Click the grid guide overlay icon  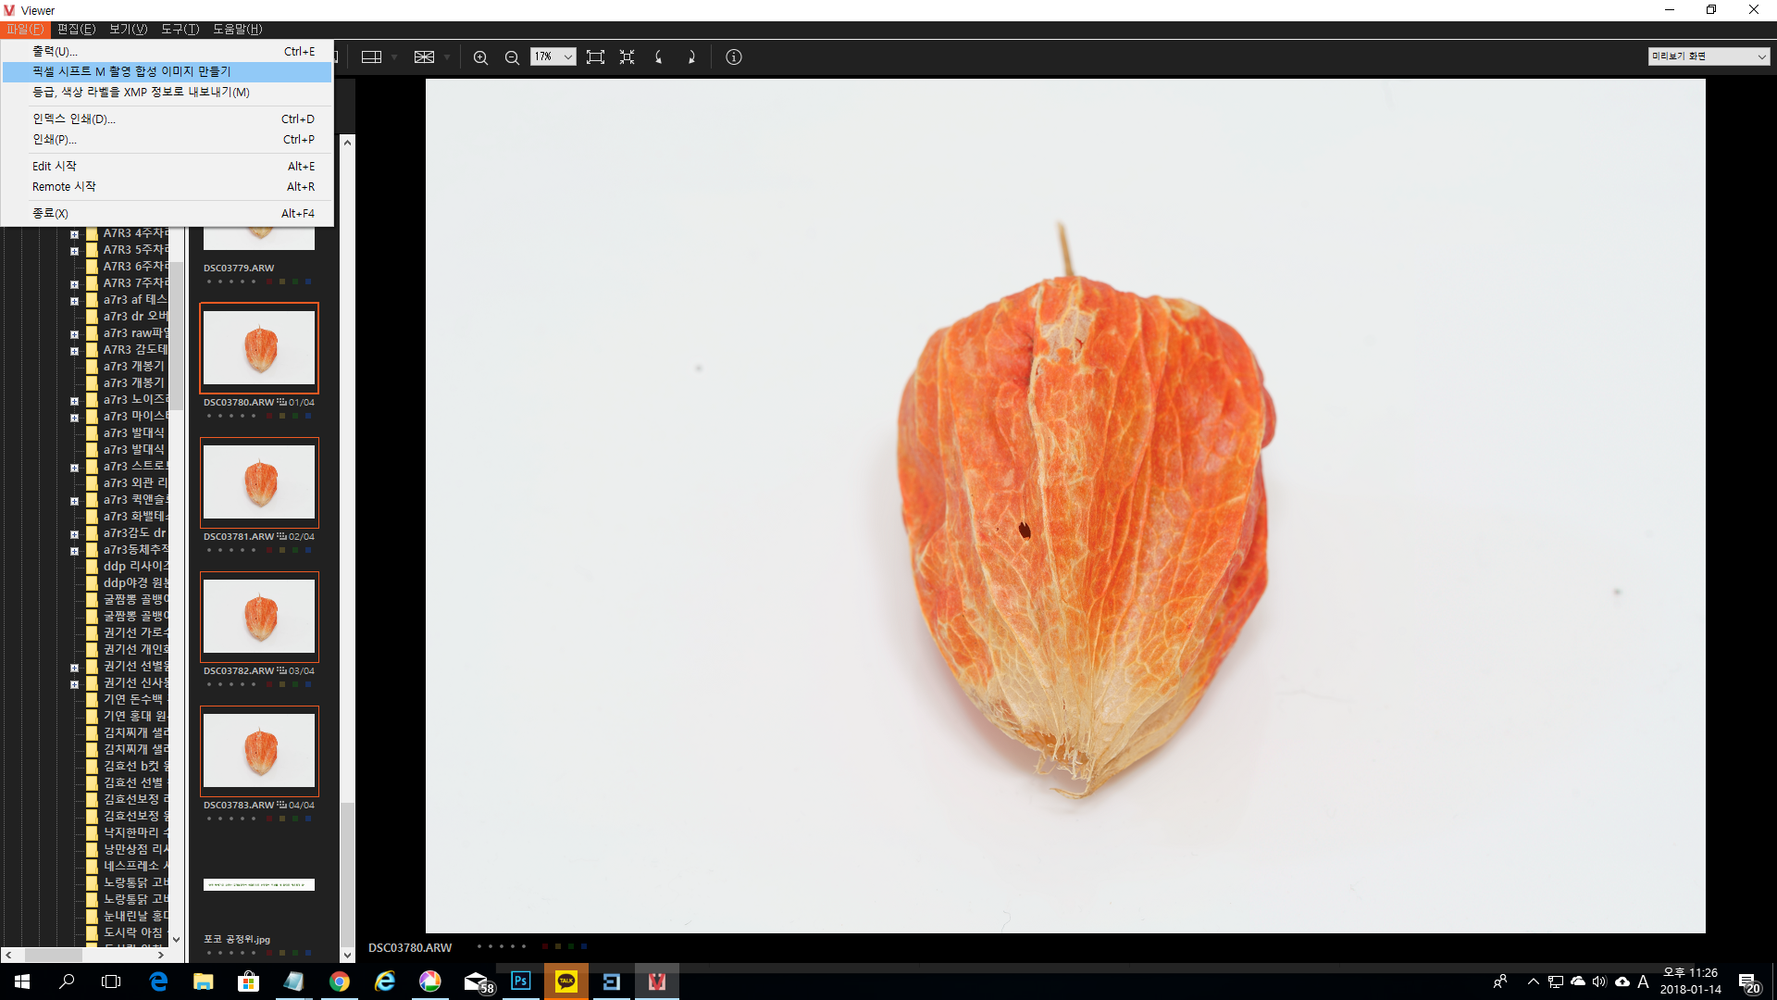point(424,57)
